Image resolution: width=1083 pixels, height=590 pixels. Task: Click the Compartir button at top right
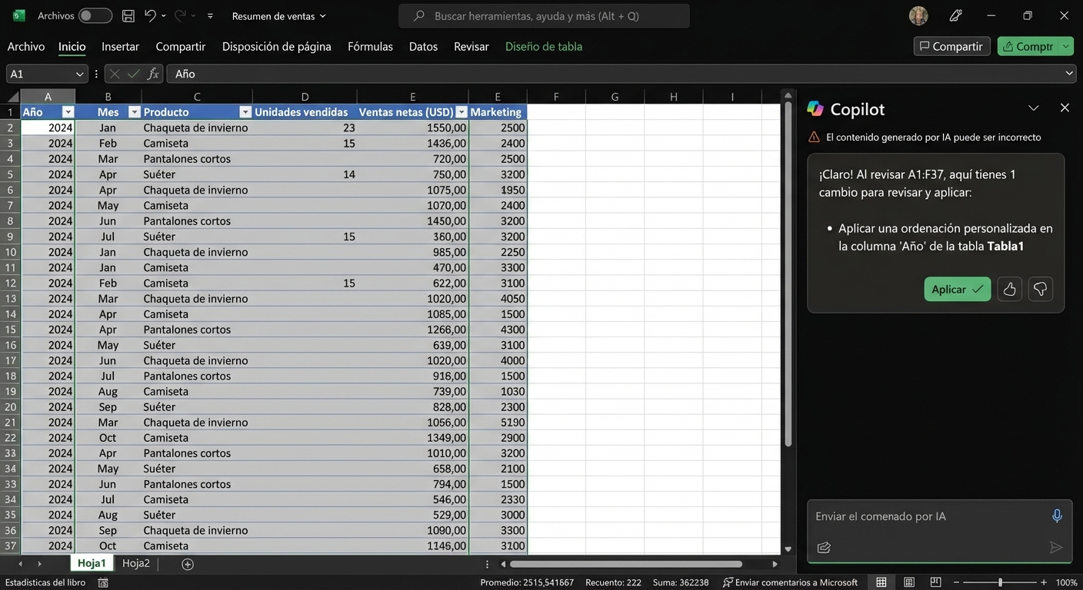pyautogui.click(x=951, y=47)
